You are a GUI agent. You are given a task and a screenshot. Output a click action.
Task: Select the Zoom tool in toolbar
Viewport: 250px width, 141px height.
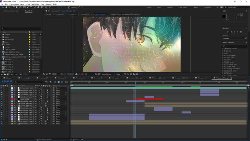coord(9,8)
